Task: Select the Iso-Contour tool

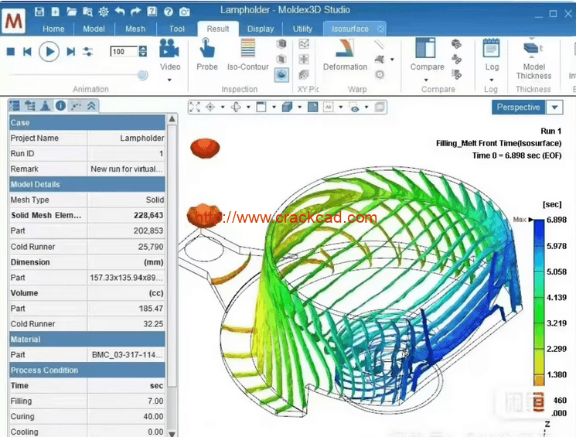Action: (x=248, y=54)
